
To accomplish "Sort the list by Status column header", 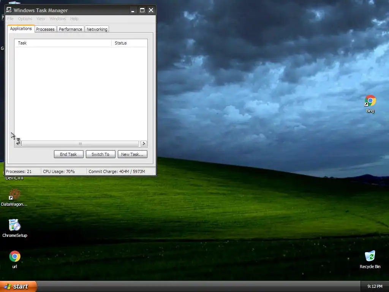I will [x=129, y=43].
